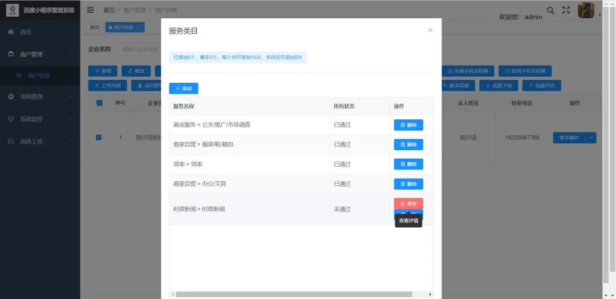
Task: Click the 法人姓名 cell 宸汐语
Action: click(468, 138)
